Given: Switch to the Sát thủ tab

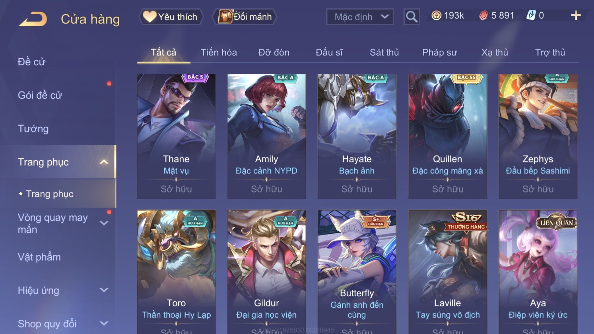Looking at the screenshot, I should pos(384,52).
